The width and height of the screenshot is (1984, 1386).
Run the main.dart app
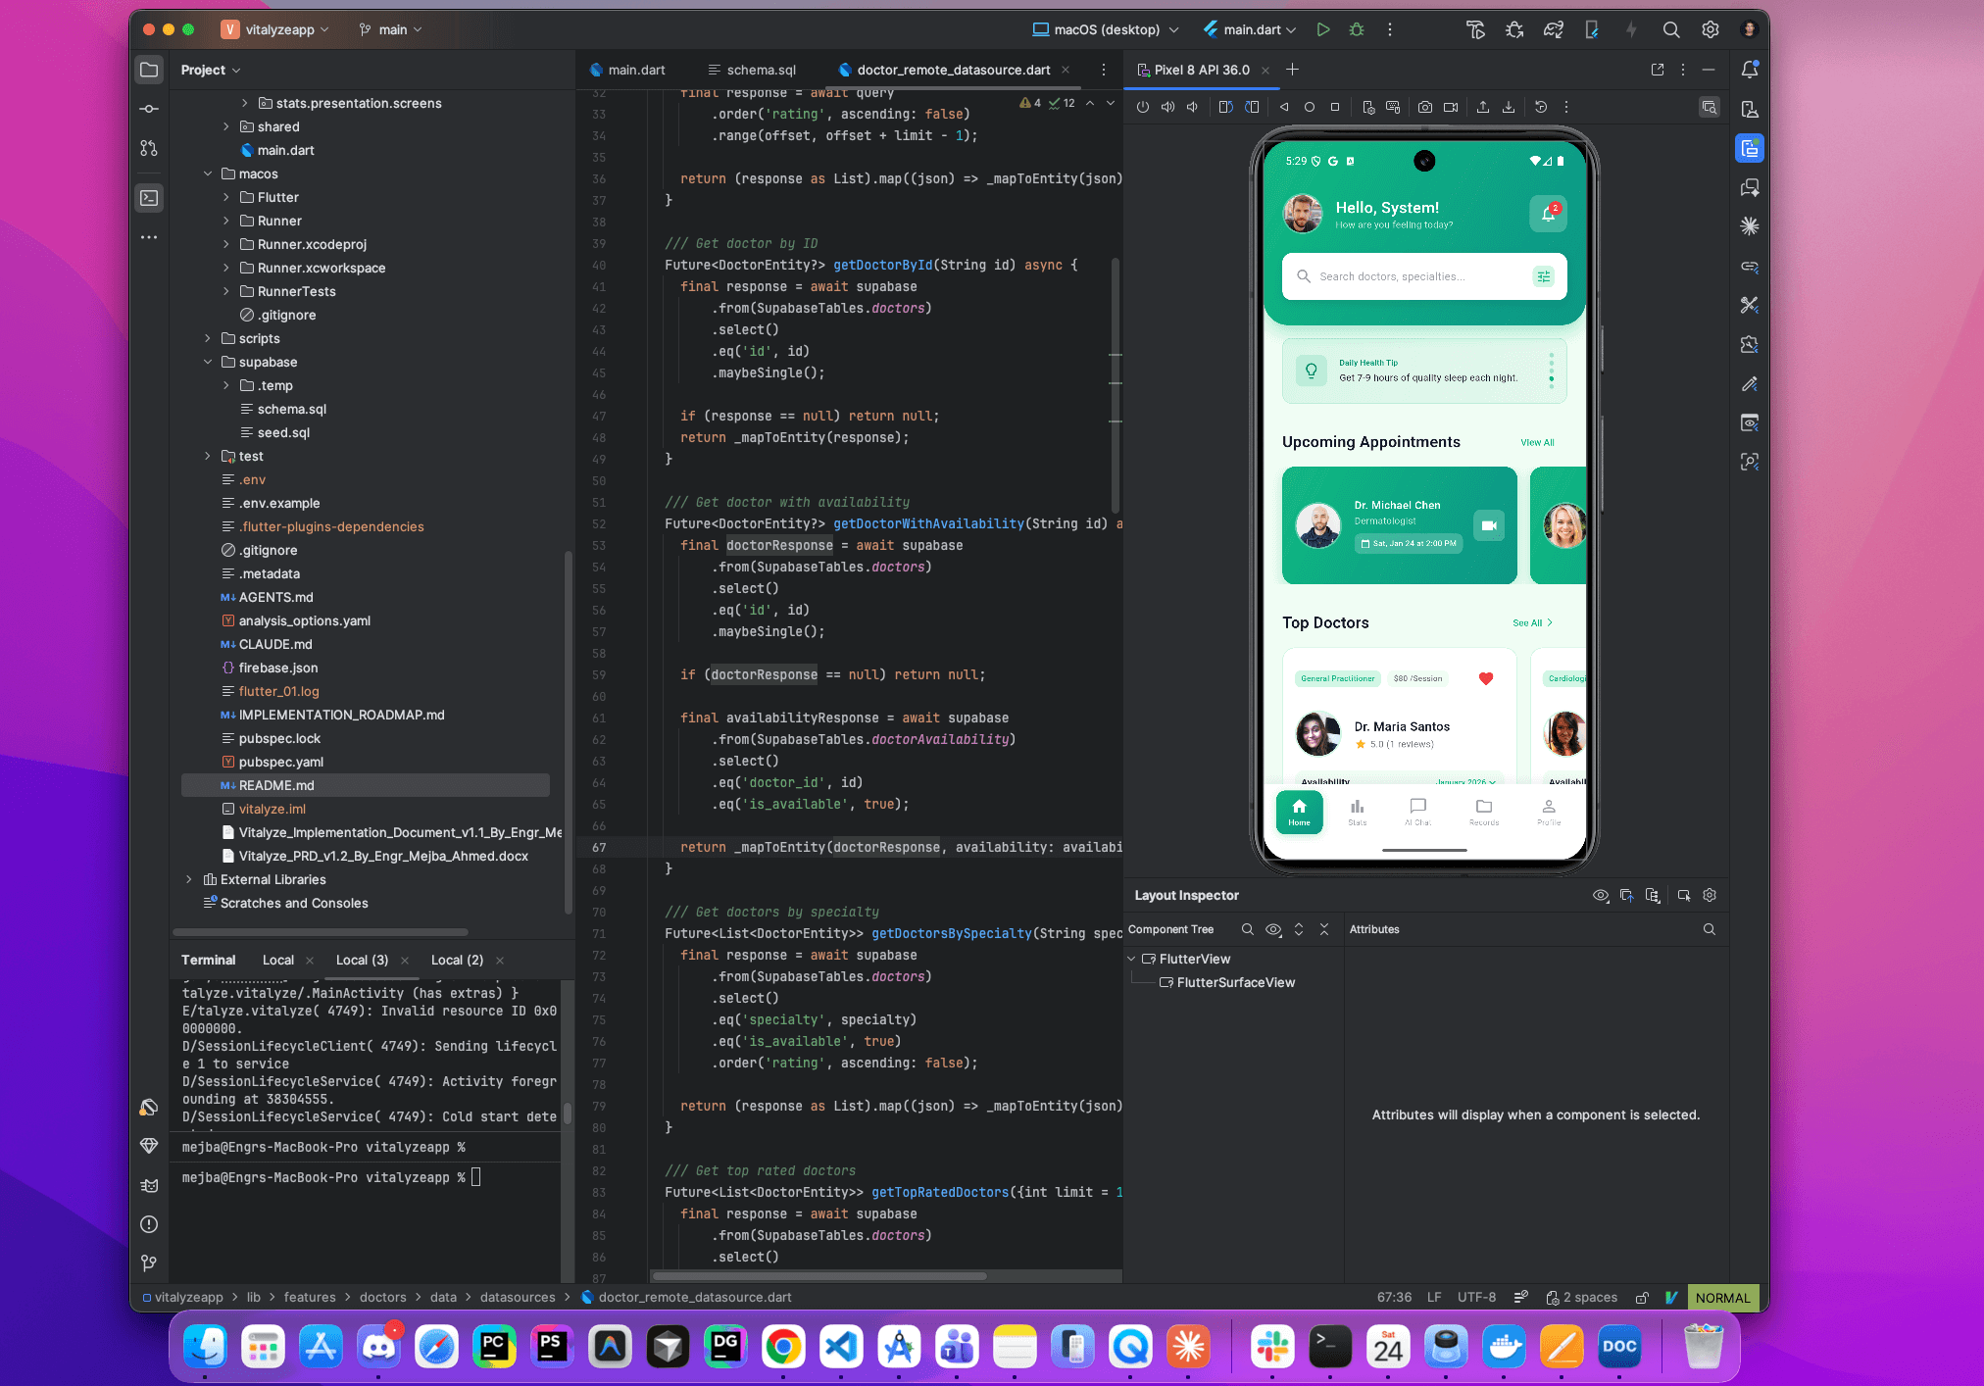pyautogui.click(x=1322, y=29)
